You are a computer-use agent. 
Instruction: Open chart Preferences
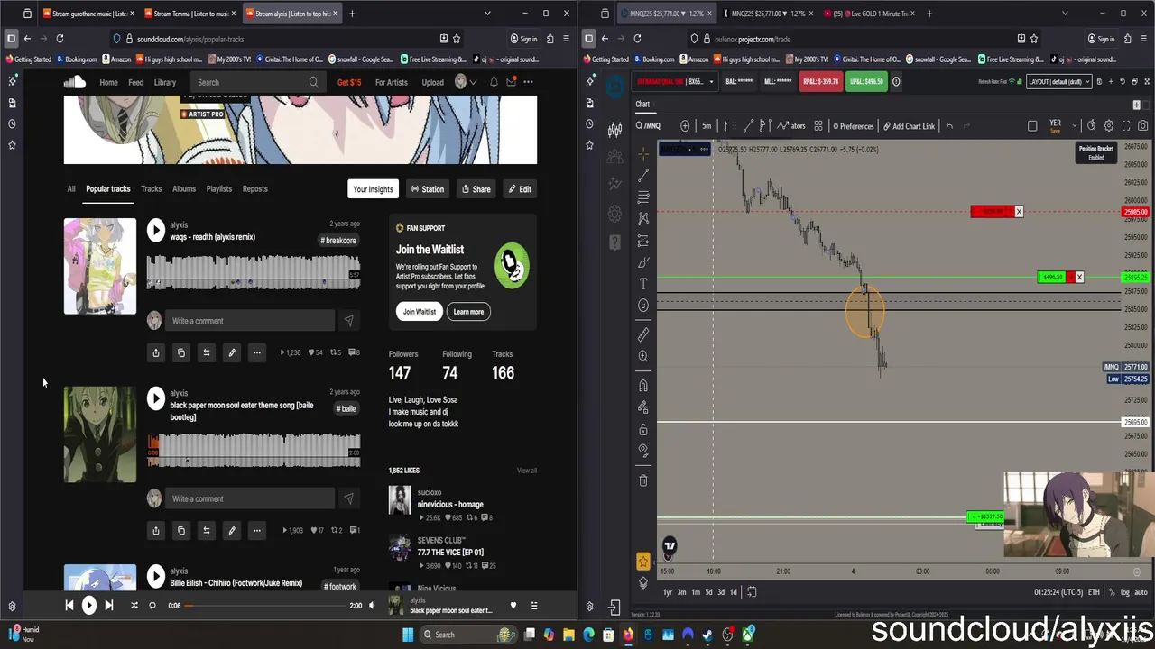pyautogui.click(x=853, y=126)
